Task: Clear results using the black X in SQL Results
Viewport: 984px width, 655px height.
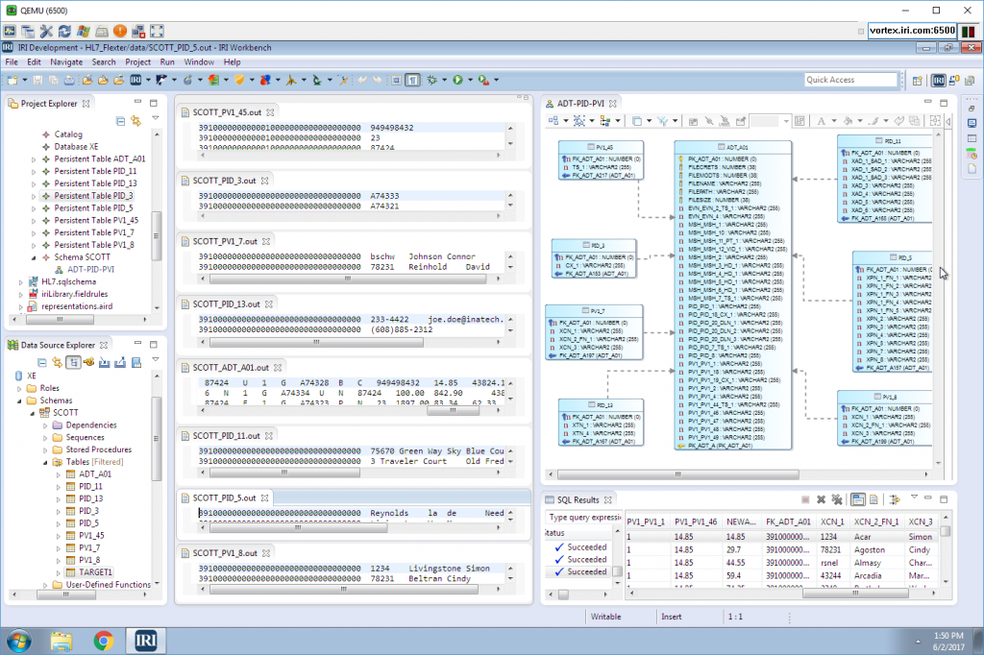Action: pos(822,499)
